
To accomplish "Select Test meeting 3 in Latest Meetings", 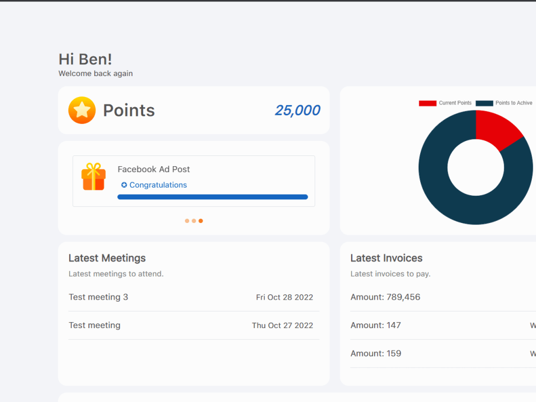I will tap(99, 297).
